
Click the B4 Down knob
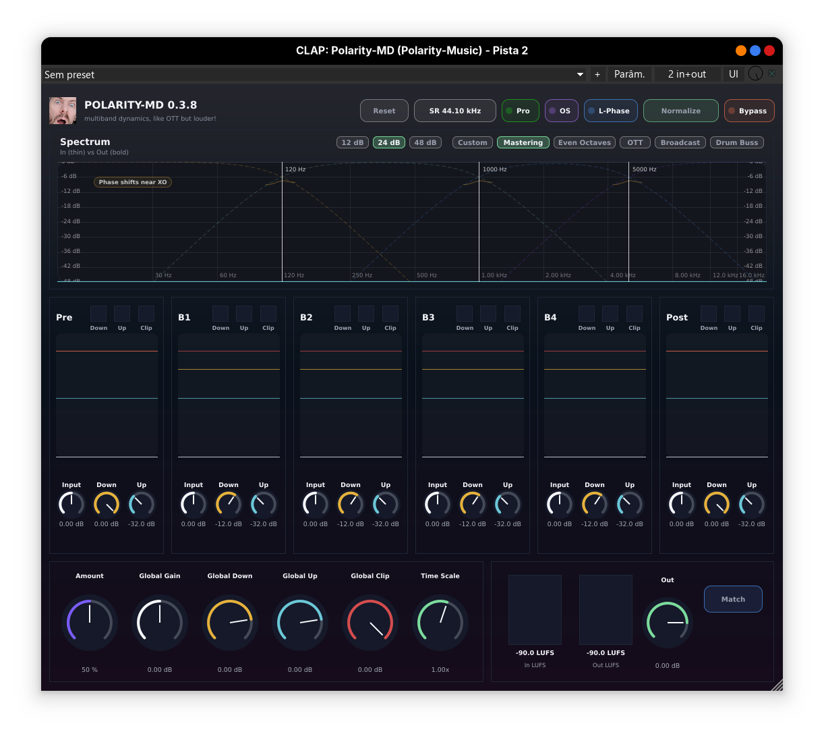(595, 504)
